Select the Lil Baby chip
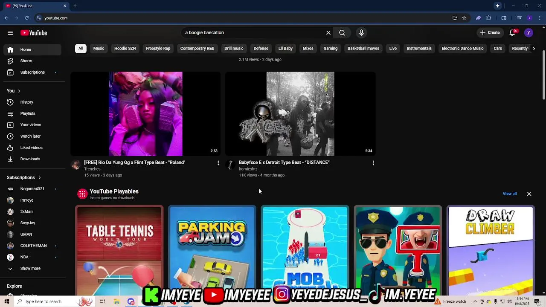Viewport: 546px width, 307px height. [285, 48]
